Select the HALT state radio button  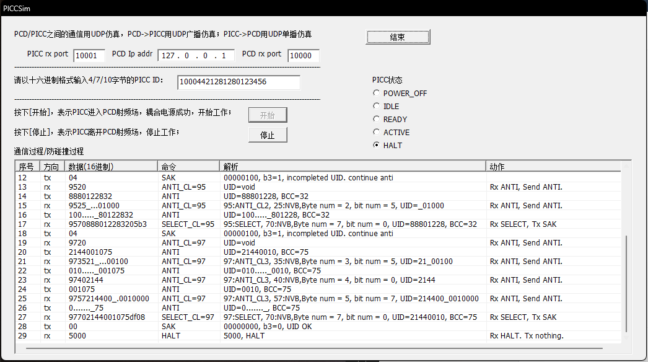pos(376,145)
